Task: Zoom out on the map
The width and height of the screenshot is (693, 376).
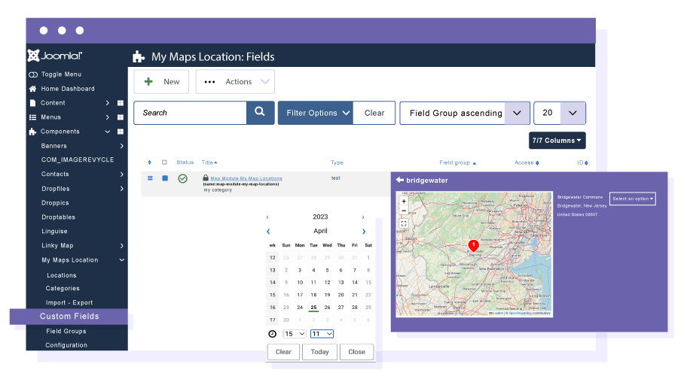Action: pos(404,211)
